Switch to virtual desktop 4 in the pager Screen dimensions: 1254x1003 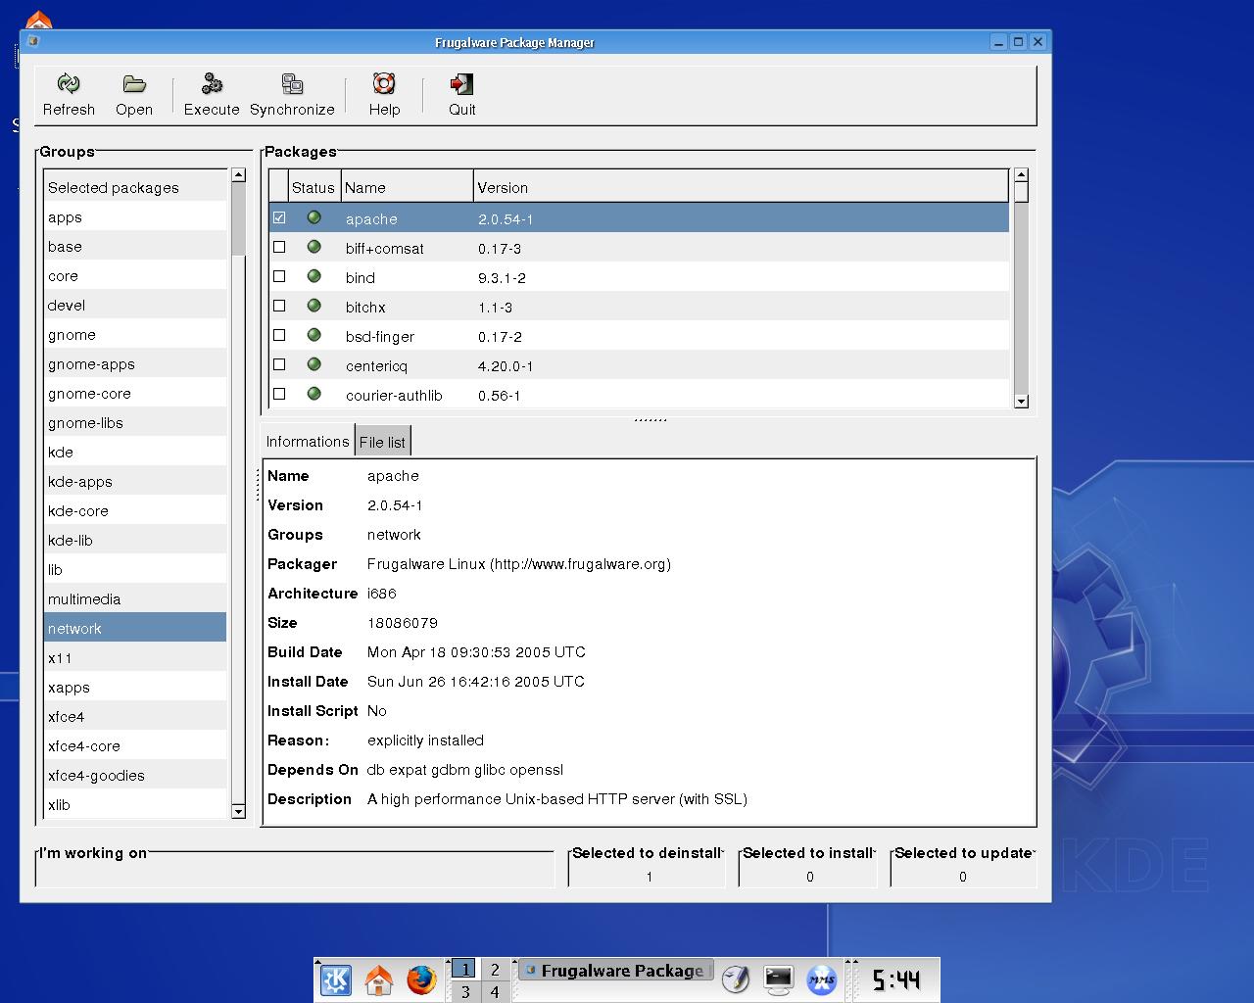[495, 991]
